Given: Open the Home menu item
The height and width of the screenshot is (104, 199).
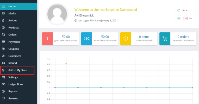Looking at the screenshot, I should (19, 6).
